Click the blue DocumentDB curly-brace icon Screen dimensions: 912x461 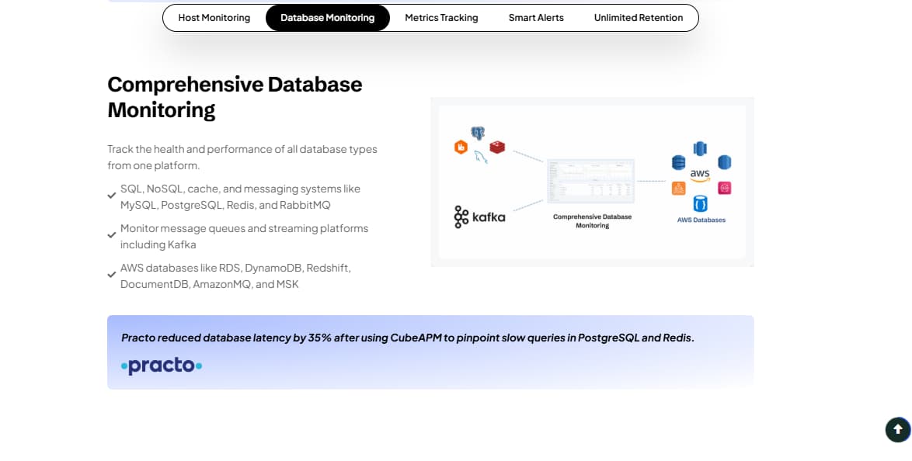point(700,204)
